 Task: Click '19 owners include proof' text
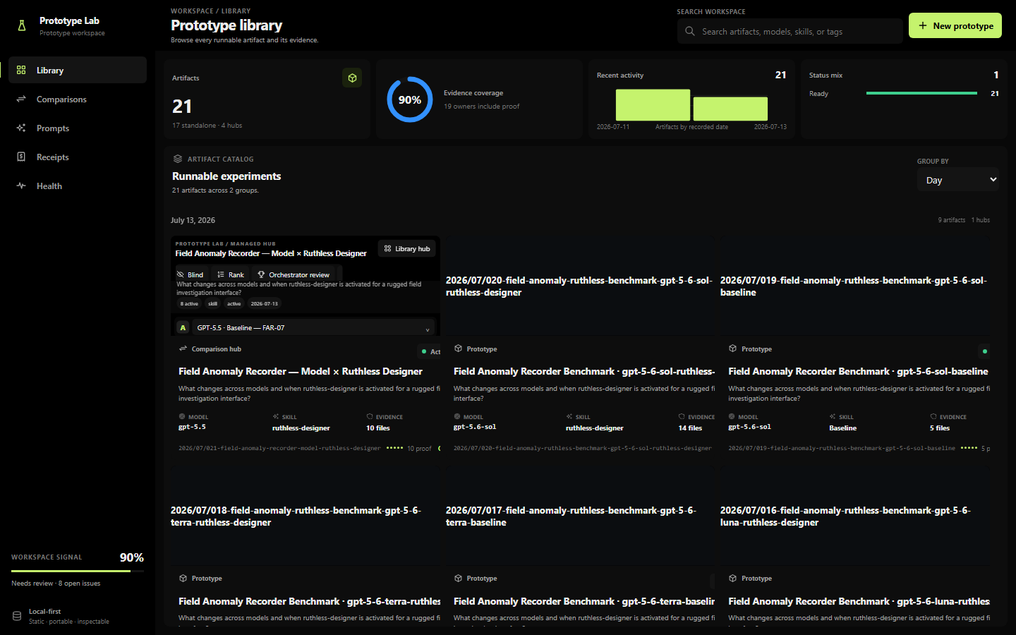click(481, 106)
